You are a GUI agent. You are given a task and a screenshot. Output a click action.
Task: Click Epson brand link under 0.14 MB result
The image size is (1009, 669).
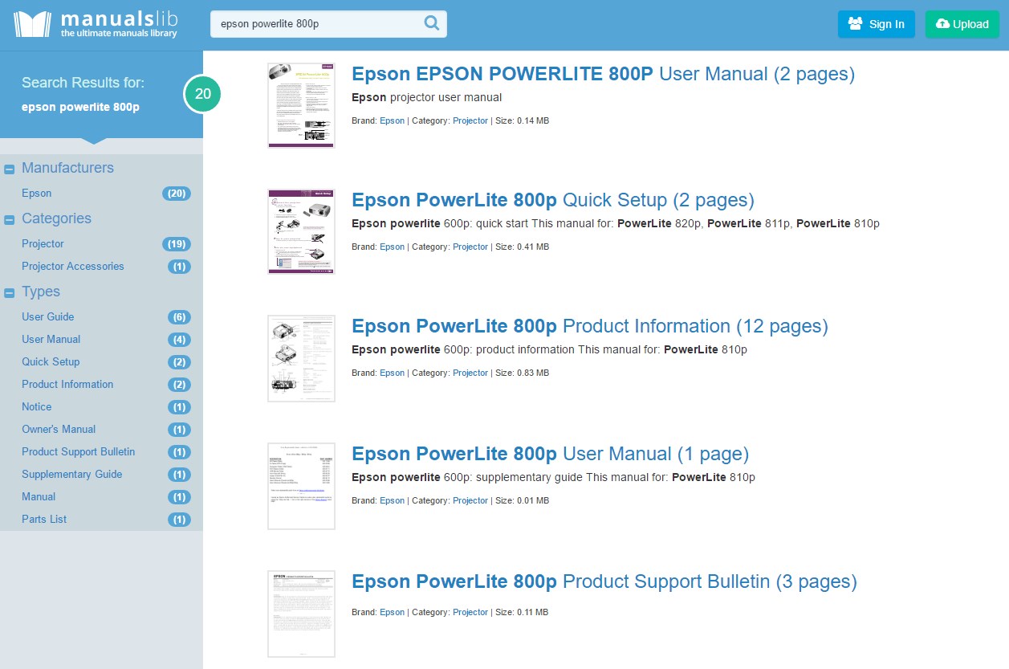click(393, 120)
